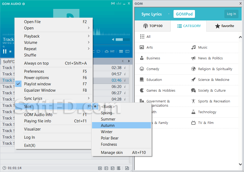
Task: Click the clock icon beside 01:01:14
Action: 4,168
